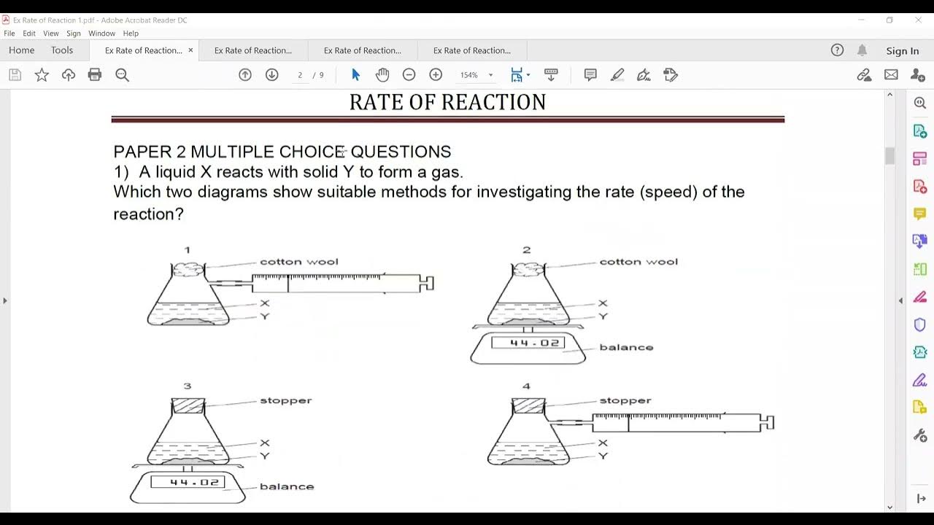Print the document using printer icon
Viewport: 934px width, 525px height.
click(95, 74)
